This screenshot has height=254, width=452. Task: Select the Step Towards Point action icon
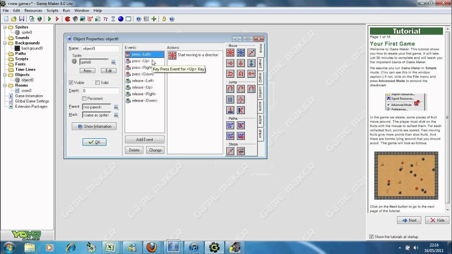click(x=230, y=151)
